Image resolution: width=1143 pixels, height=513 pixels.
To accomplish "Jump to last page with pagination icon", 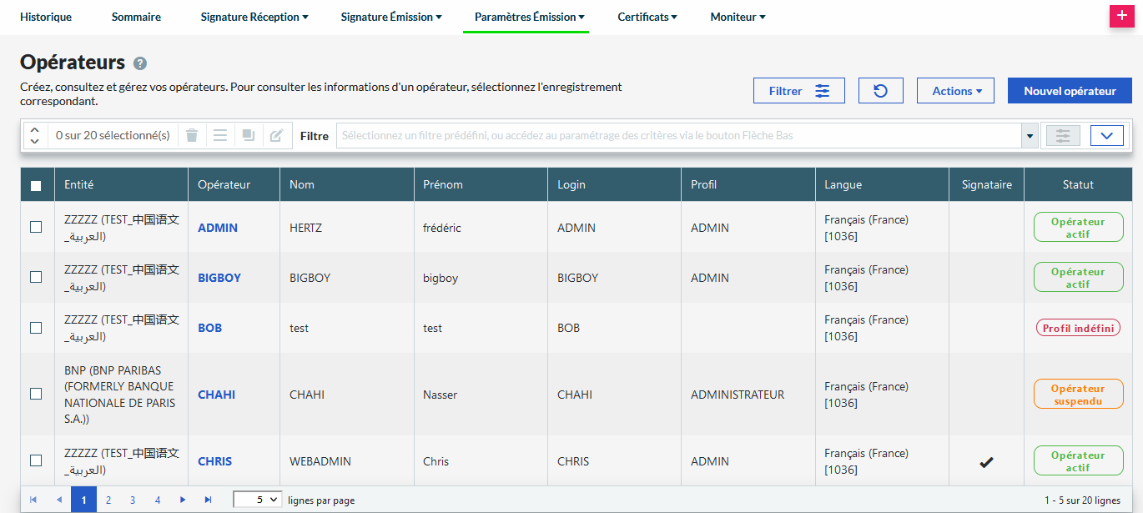I will tap(208, 500).
